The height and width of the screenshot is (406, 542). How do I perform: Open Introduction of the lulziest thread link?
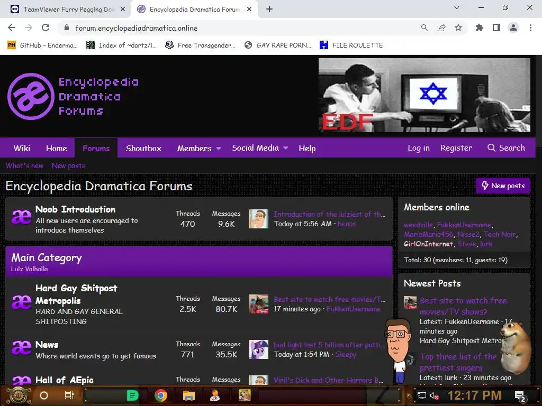pos(329,215)
